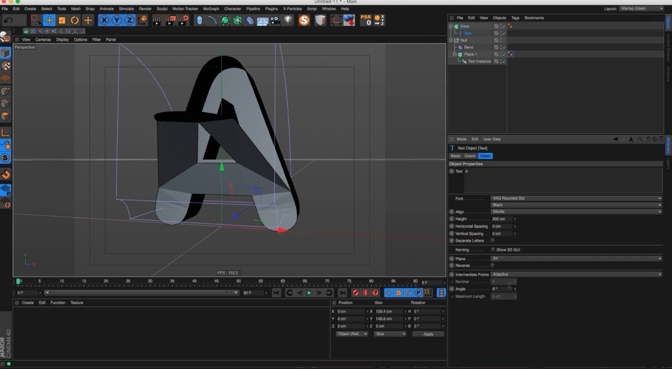Image resolution: width=672 pixels, height=369 pixels.
Task: Click frame 45 on timeline ruler
Action: click(x=216, y=282)
